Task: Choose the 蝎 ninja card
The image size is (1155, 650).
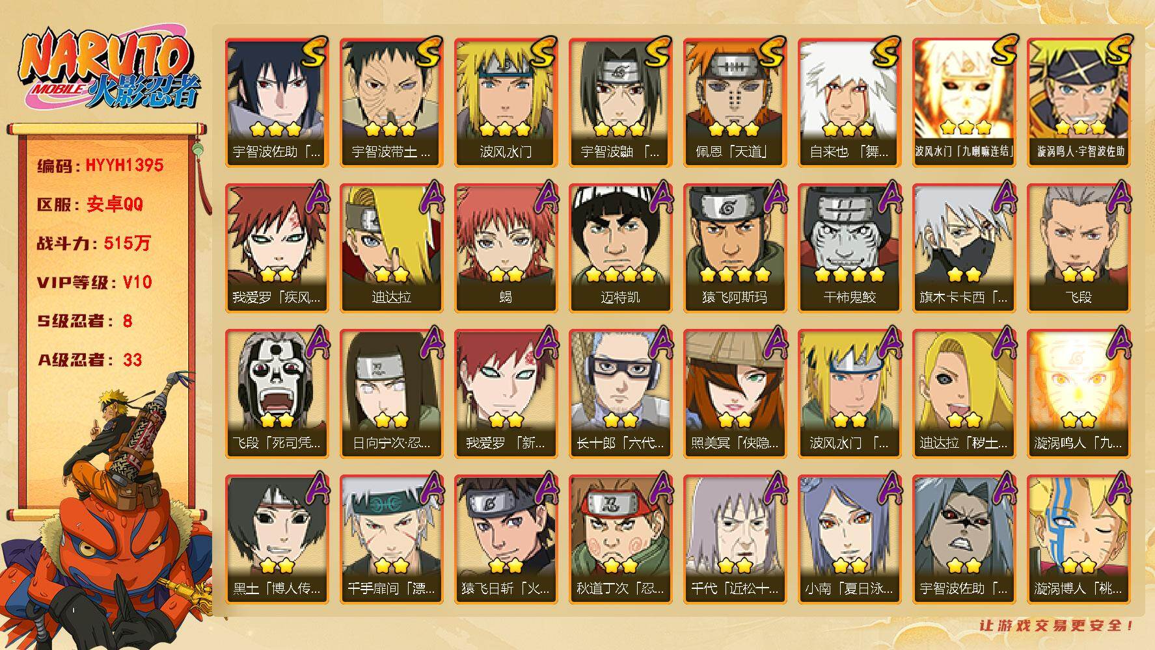Action: 506,248
